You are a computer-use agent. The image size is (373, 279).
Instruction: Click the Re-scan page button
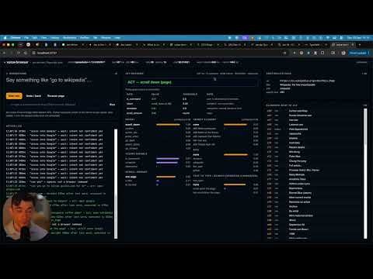pos(56,96)
